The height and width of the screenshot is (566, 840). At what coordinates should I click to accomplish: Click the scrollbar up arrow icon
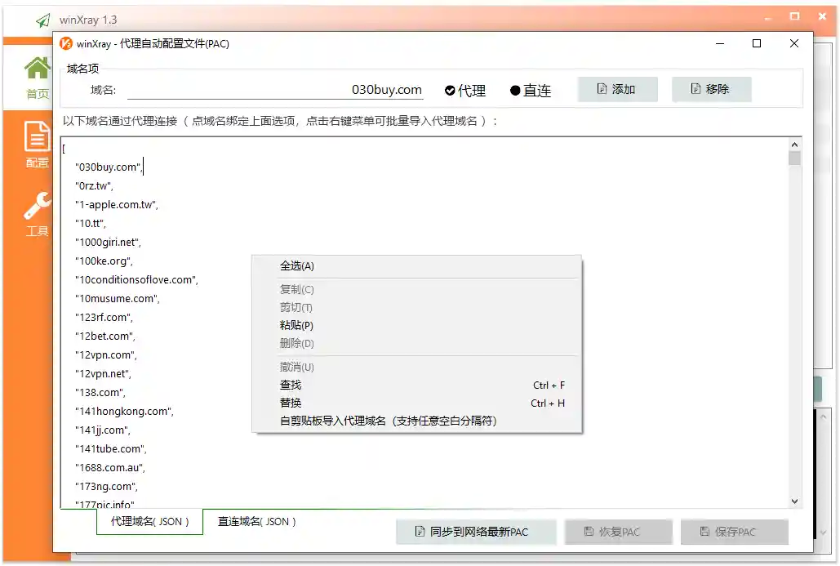tap(794, 142)
